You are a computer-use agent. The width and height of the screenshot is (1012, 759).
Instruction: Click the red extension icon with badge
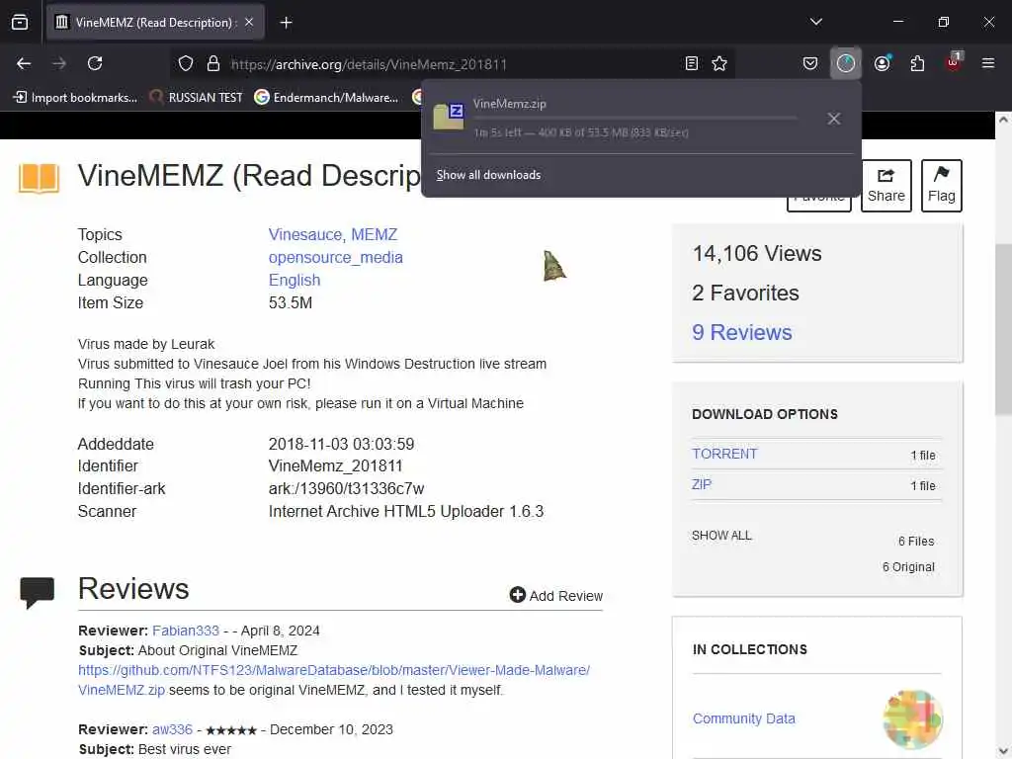(954, 62)
